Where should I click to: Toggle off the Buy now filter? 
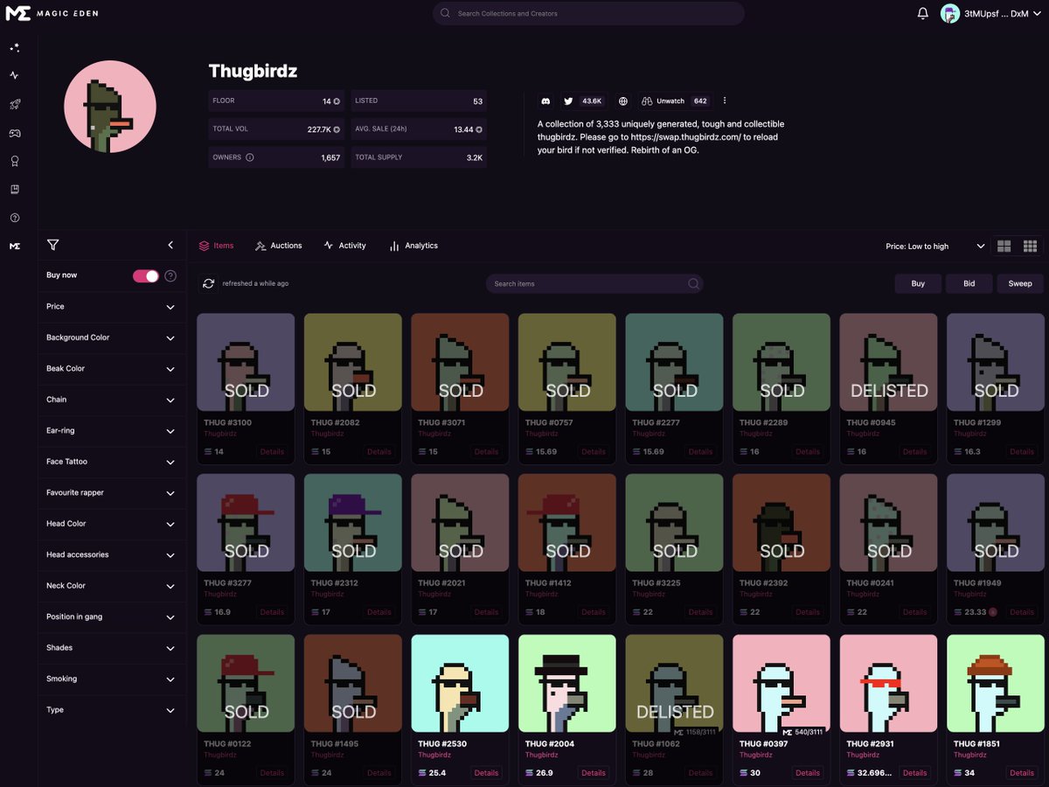(145, 275)
